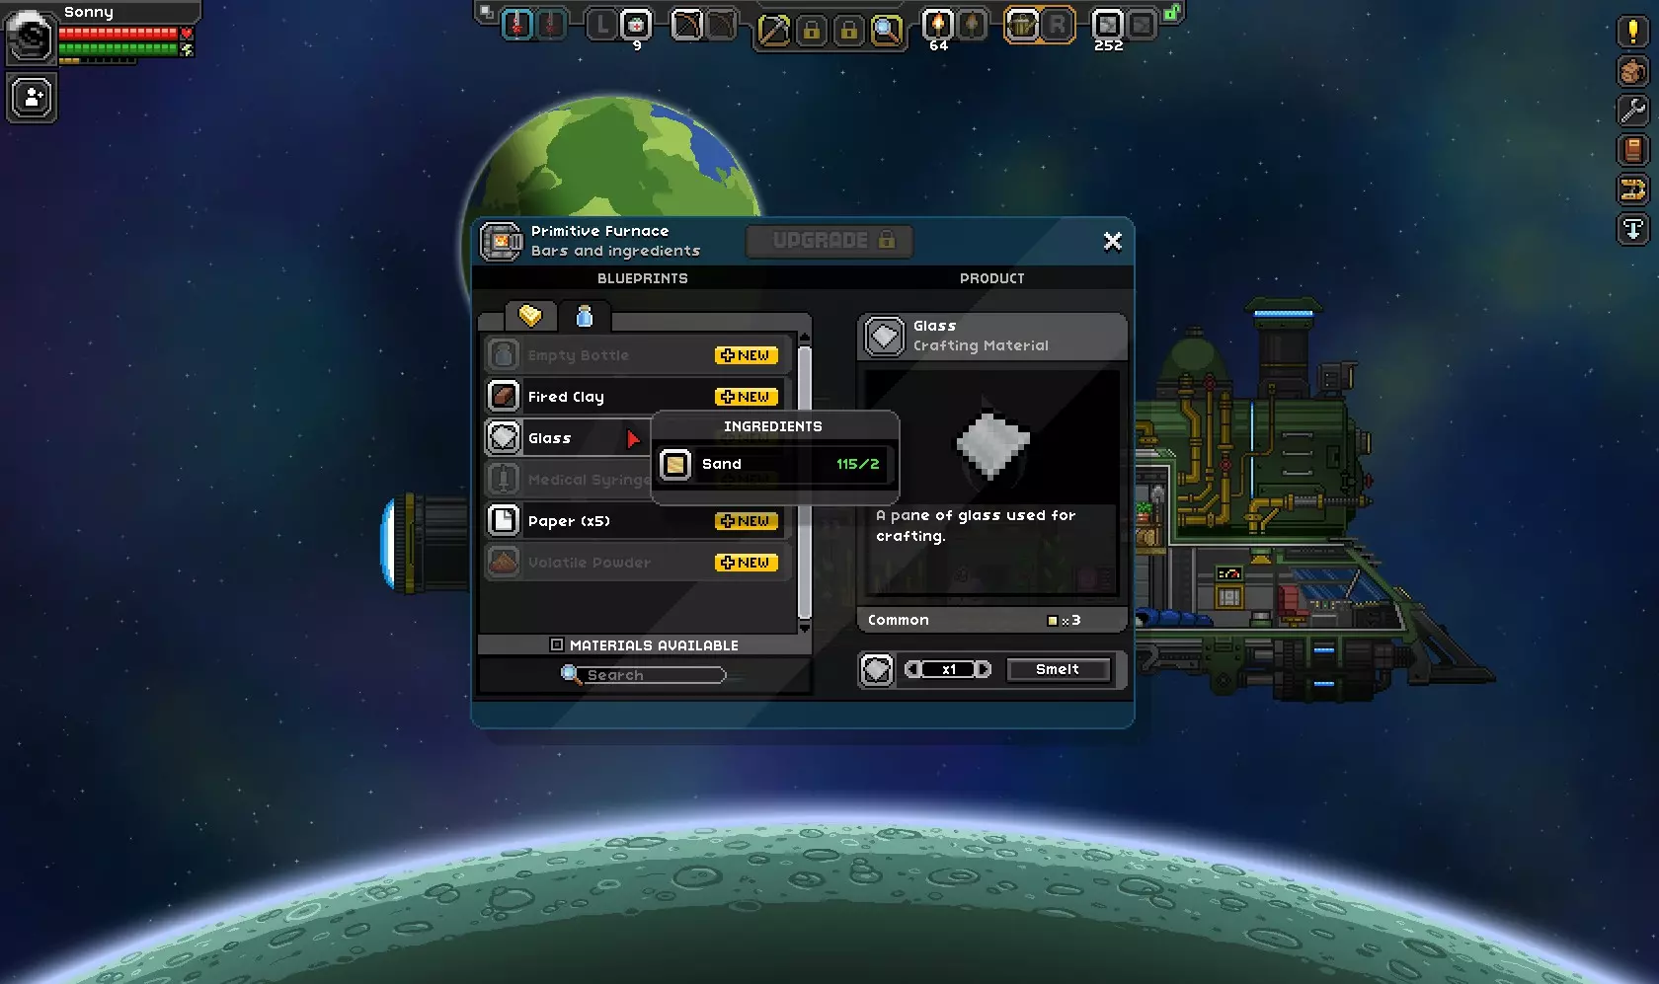Open the codex book icon
The image size is (1659, 984).
click(x=1632, y=150)
